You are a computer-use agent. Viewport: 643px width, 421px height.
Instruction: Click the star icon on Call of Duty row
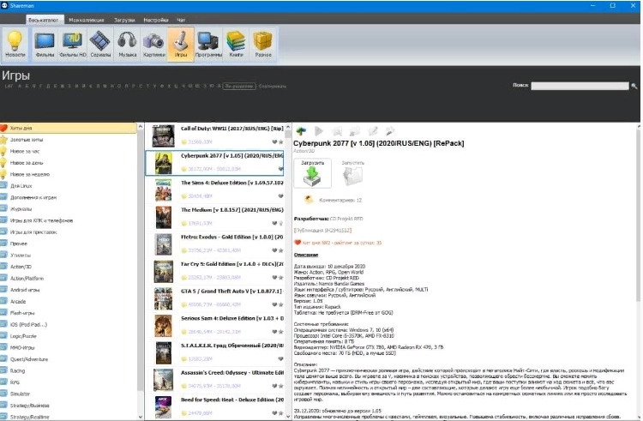coord(281,141)
